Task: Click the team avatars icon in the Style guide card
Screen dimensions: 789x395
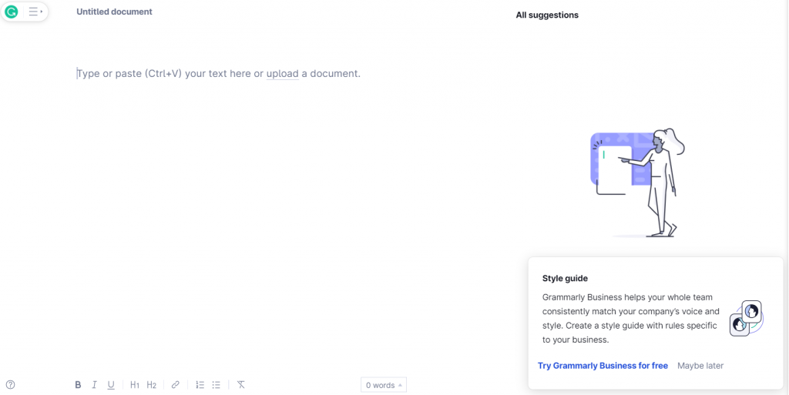Action: point(746,318)
